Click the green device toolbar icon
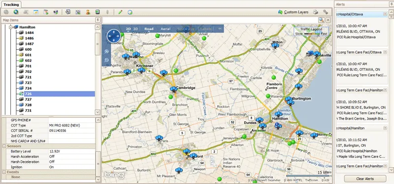 pyautogui.click(x=98, y=12)
